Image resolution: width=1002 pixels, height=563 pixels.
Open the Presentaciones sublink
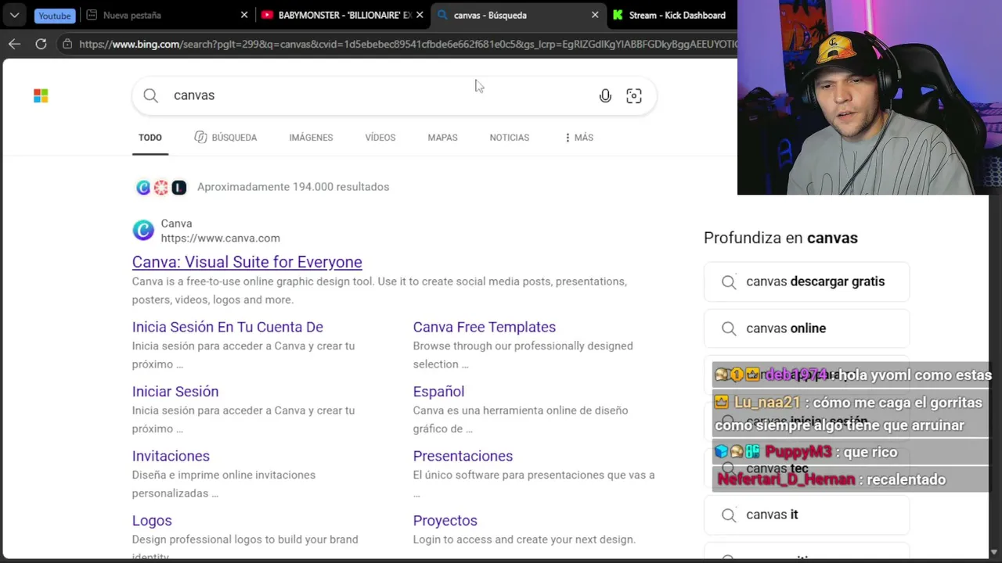pyautogui.click(x=463, y=456)
